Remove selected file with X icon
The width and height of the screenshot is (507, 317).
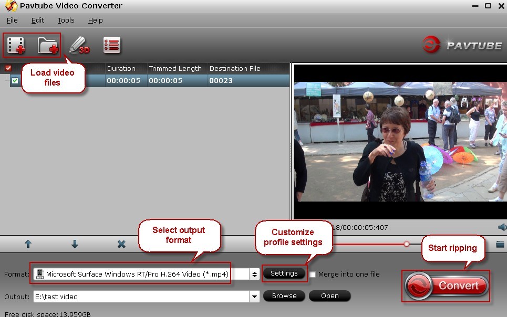[121, 244]
